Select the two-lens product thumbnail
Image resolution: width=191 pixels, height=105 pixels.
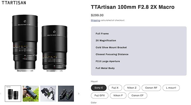coord(13,94)
